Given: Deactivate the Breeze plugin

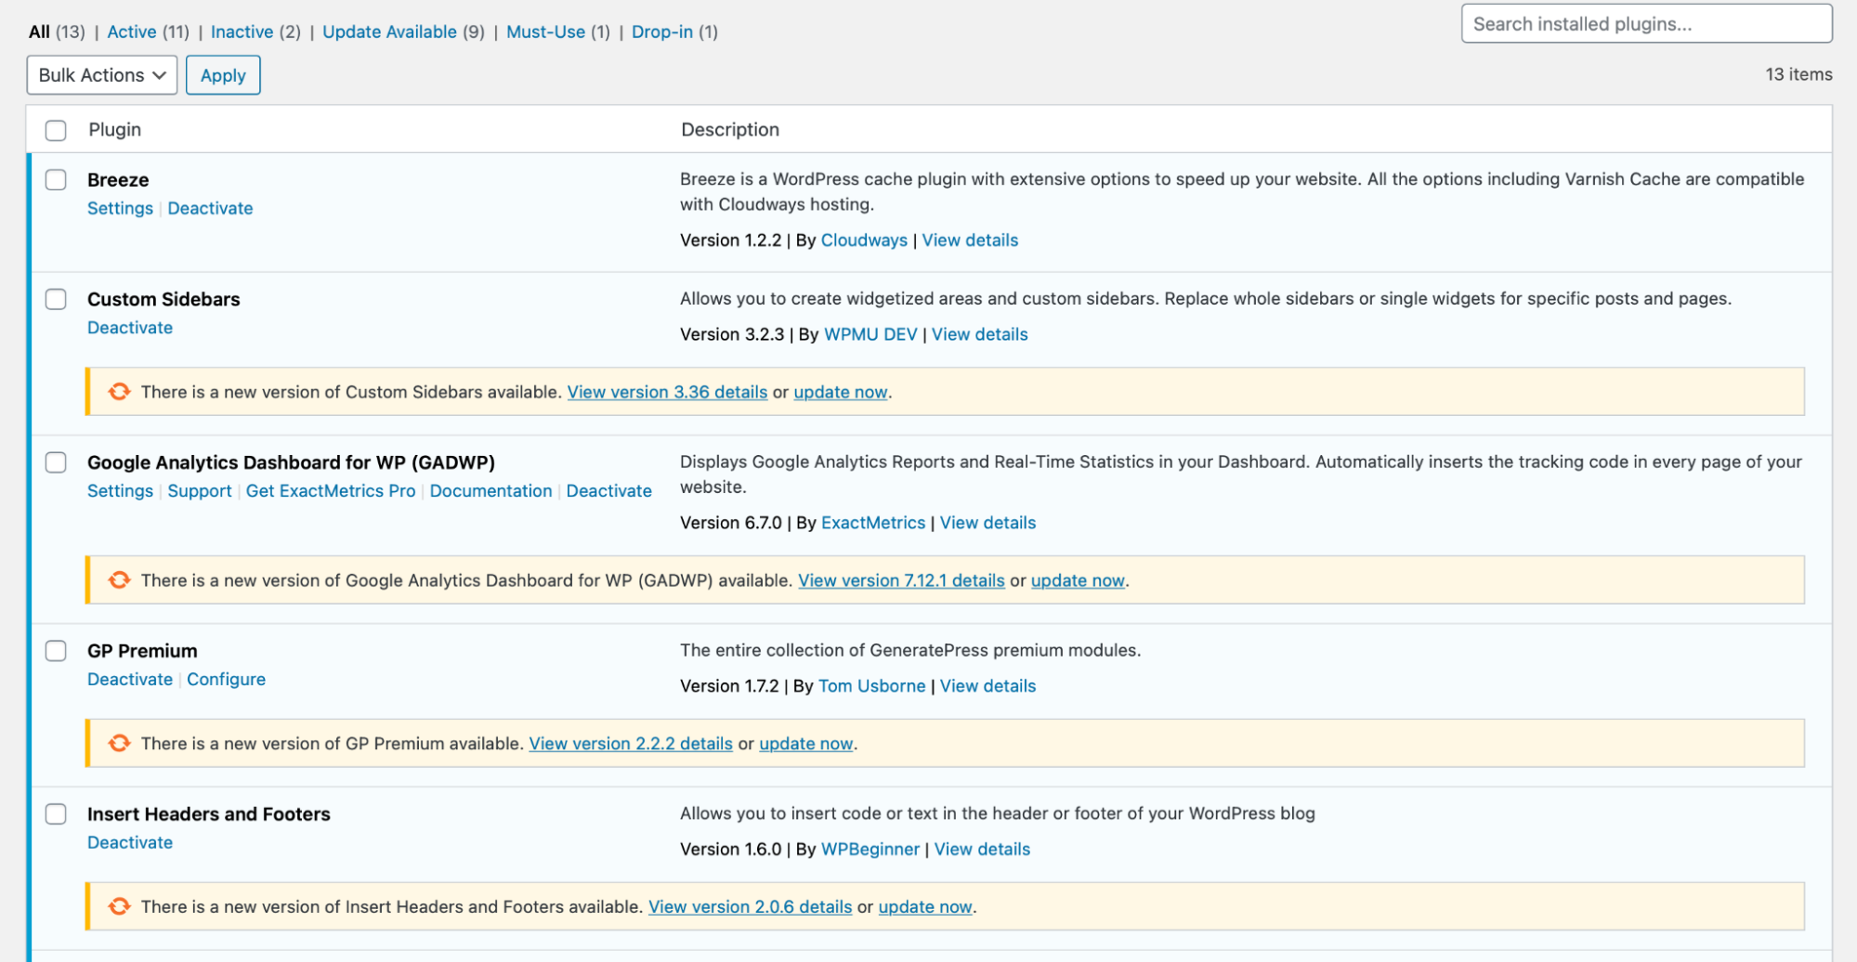Looking at the screenshot, I should (x=210, y=208).
